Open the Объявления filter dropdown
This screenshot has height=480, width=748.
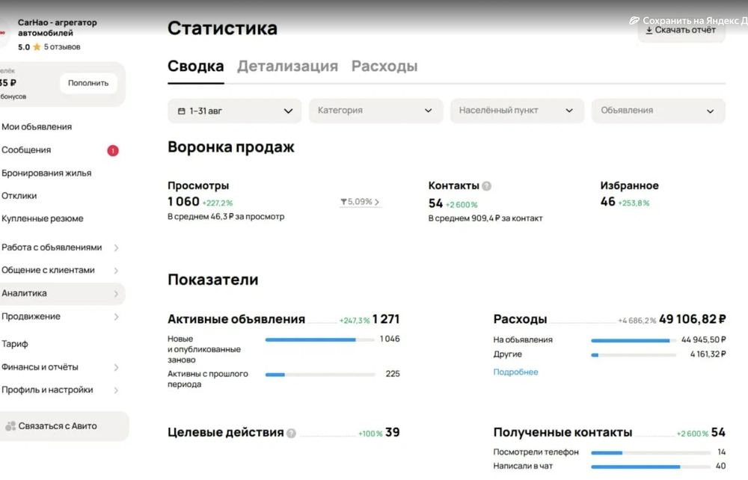click(x=658, y=111)
